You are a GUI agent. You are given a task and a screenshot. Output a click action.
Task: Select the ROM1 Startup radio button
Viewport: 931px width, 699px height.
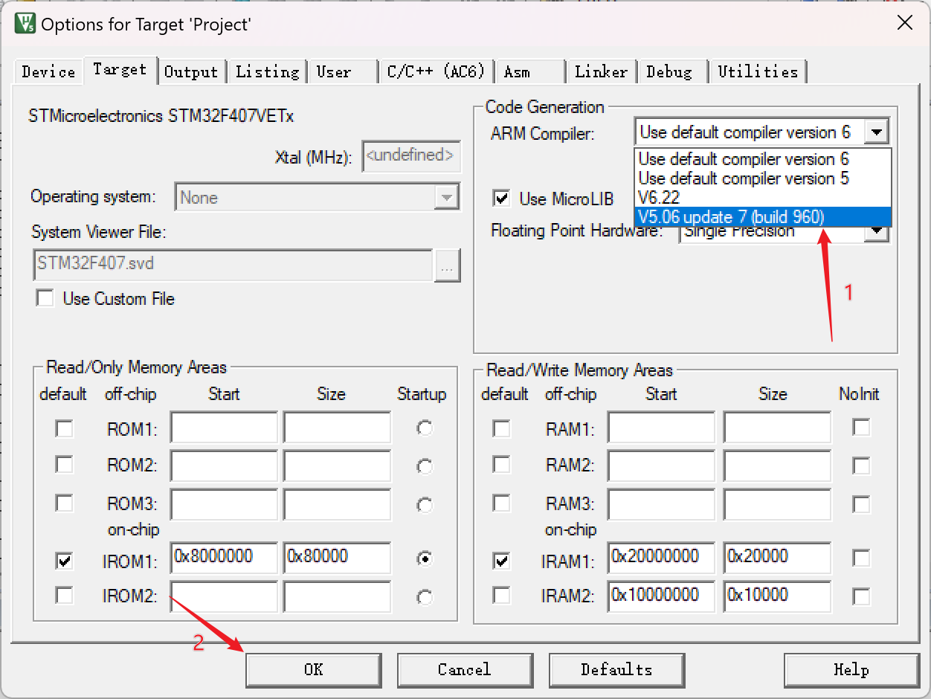(x=425, y=428)
